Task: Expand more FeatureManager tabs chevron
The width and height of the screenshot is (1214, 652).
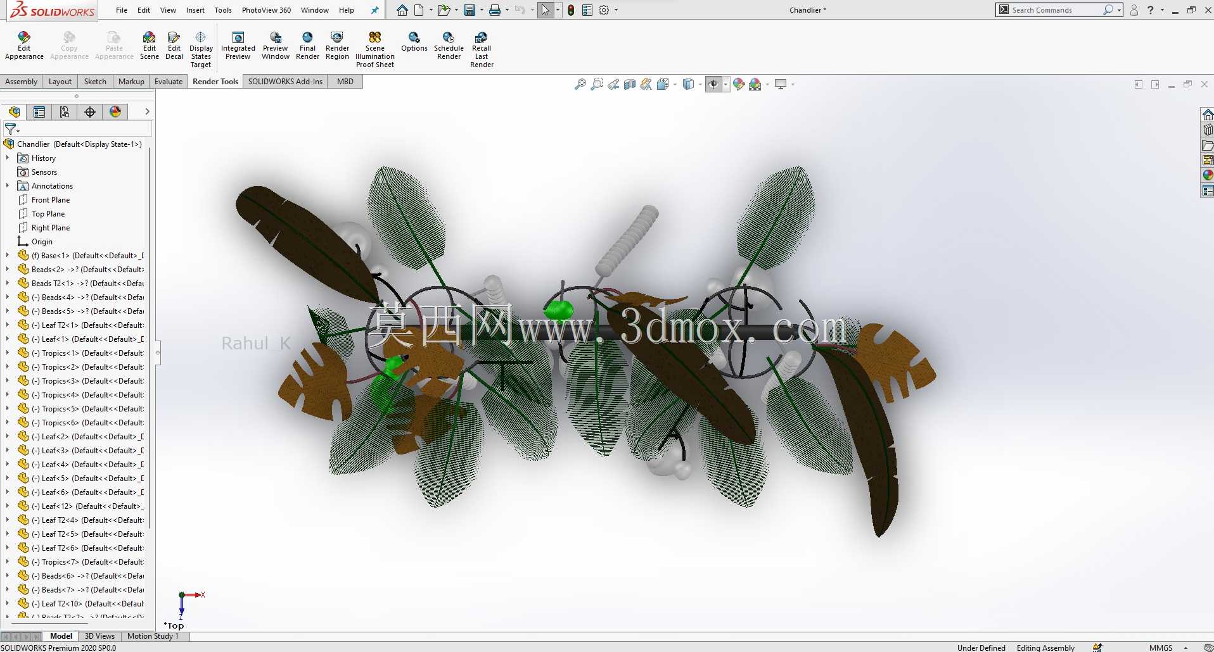Action: tap(147, 111)
